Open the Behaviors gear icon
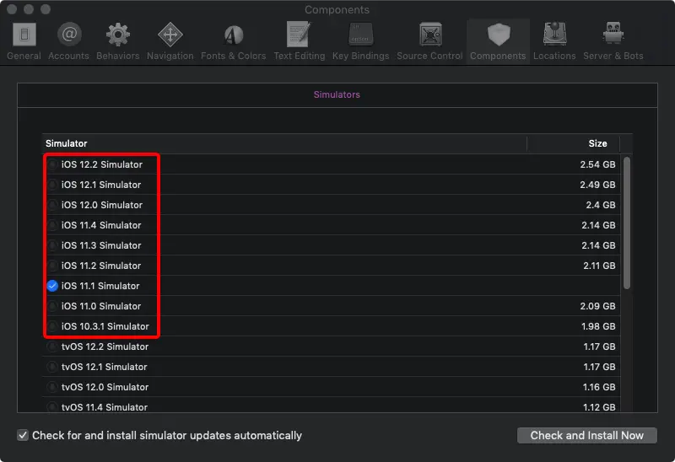This screenshot has width=675, height=462. (x=118, y=35)
